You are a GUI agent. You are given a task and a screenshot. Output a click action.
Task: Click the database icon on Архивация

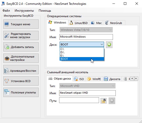click(6, 71)
